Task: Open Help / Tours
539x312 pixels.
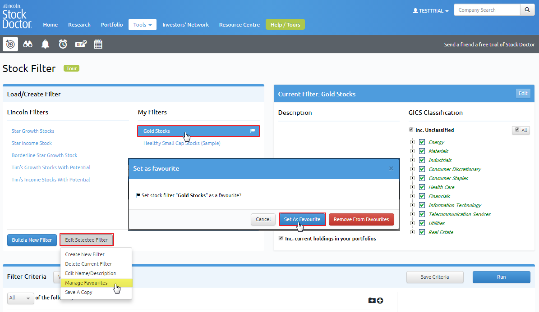Action: pos(286,25)
